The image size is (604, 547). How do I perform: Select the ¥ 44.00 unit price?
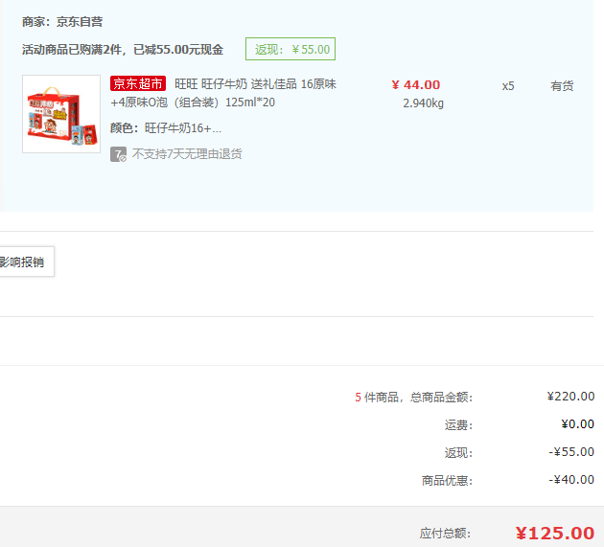tap(416, 84)
